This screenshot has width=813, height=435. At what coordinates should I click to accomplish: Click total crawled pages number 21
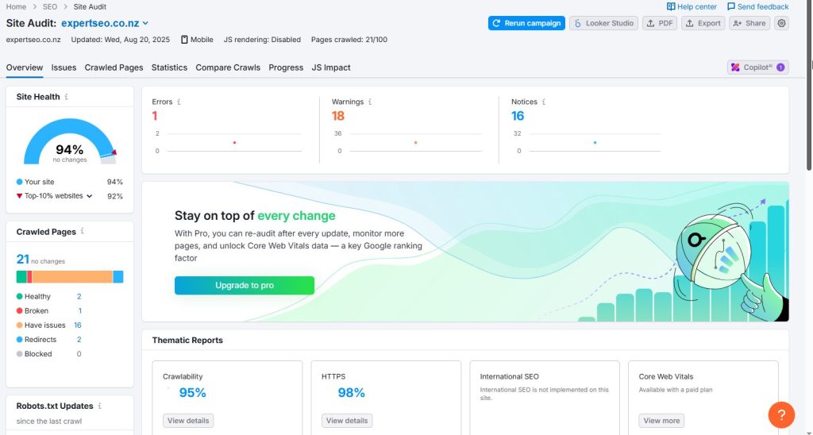pos(22,259)
